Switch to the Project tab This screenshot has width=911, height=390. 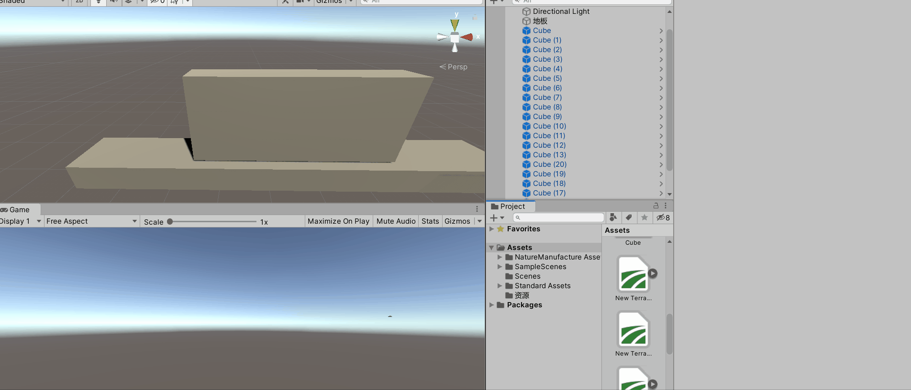pyautogui.click(x=511, y=206)
